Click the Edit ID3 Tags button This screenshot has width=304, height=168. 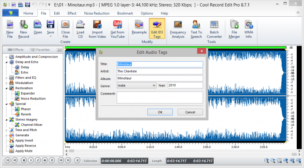tap(157, 29)
